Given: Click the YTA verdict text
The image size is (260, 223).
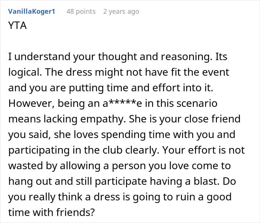Looking at the screenshot, I should (17, 26).
